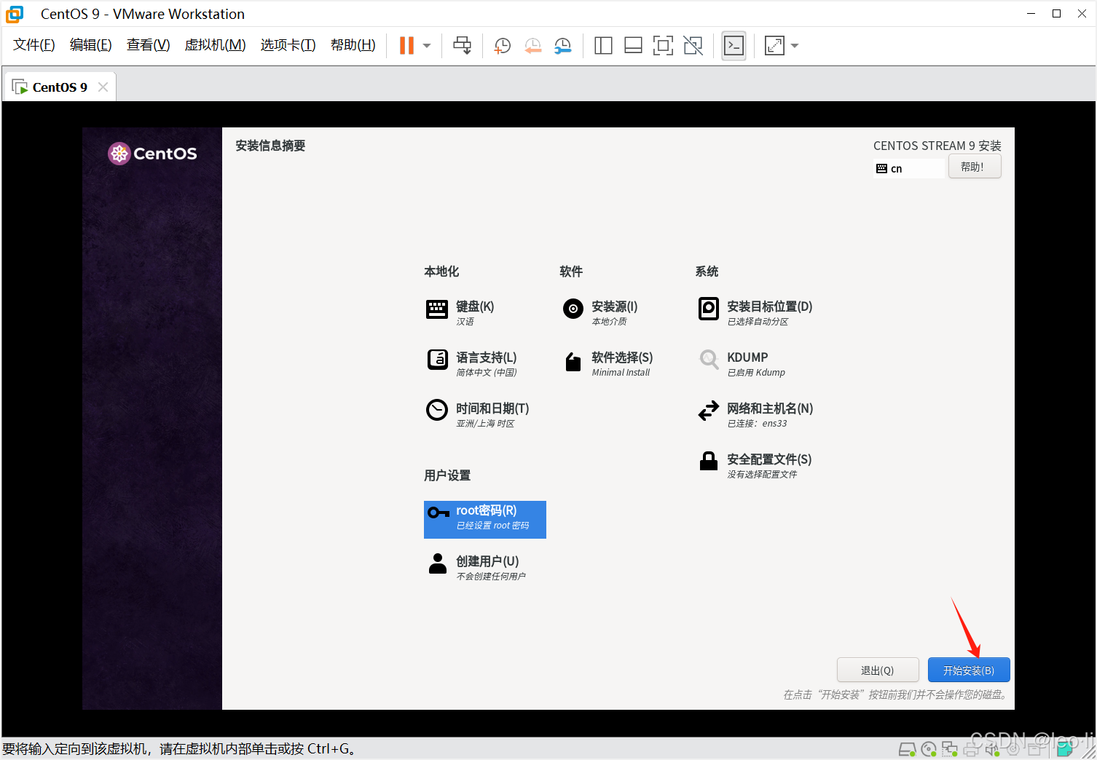Pause the virtual machine with the orange pause icon

[406, 46]
